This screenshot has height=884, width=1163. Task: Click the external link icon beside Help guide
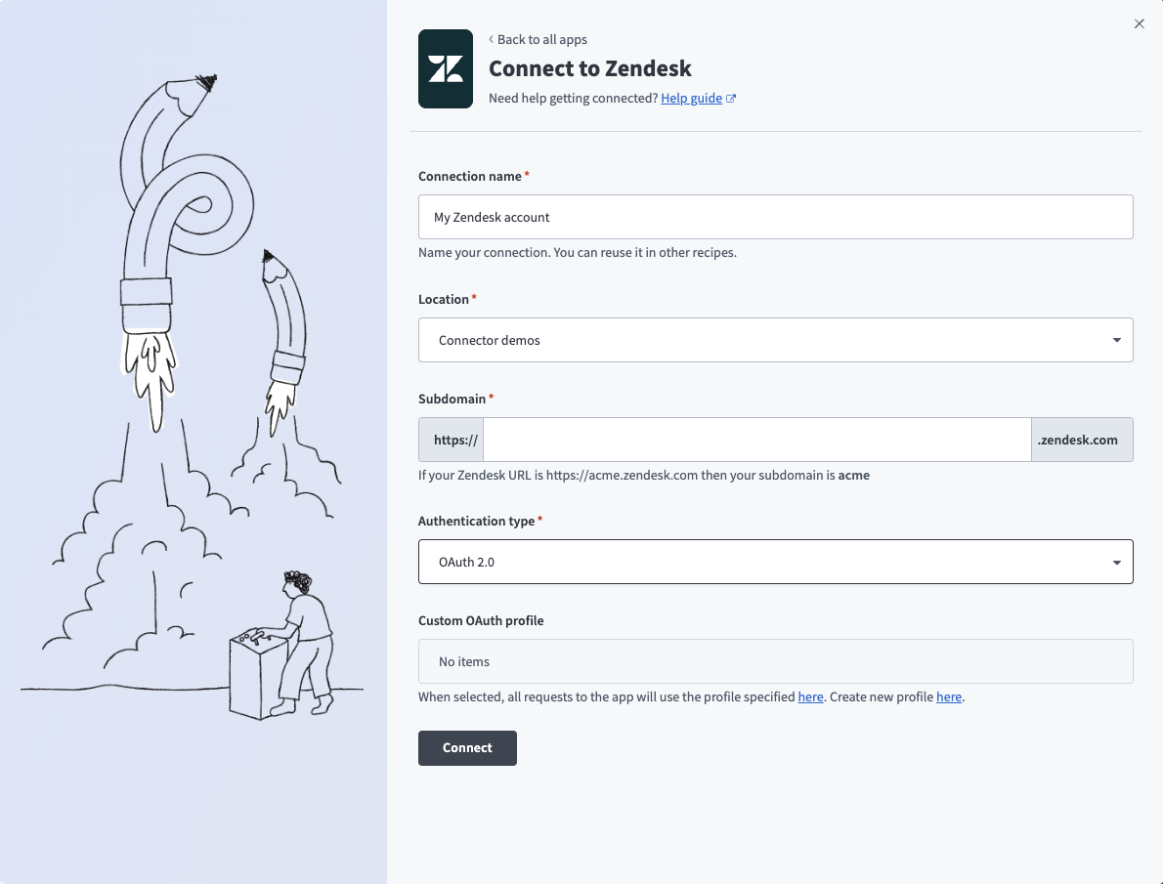(732, 98)
